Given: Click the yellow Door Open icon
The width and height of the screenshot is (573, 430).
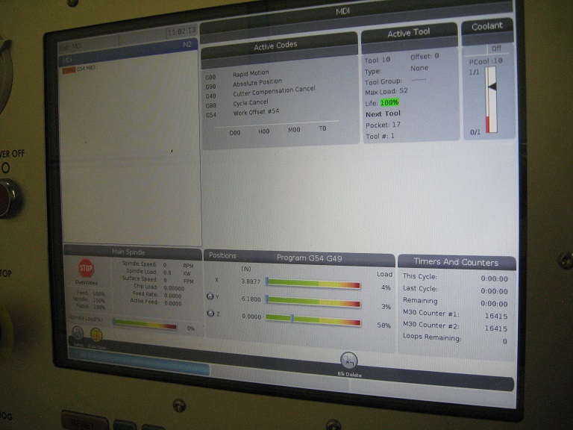Looking at the screenshot, I should coord(96,334).
